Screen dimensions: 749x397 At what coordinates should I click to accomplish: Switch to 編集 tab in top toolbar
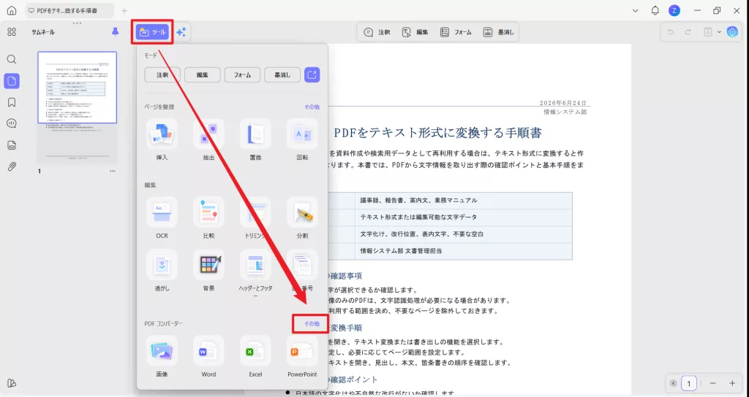tap(415, 32)
